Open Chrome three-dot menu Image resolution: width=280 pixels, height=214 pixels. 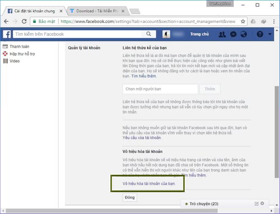(274, 21)
